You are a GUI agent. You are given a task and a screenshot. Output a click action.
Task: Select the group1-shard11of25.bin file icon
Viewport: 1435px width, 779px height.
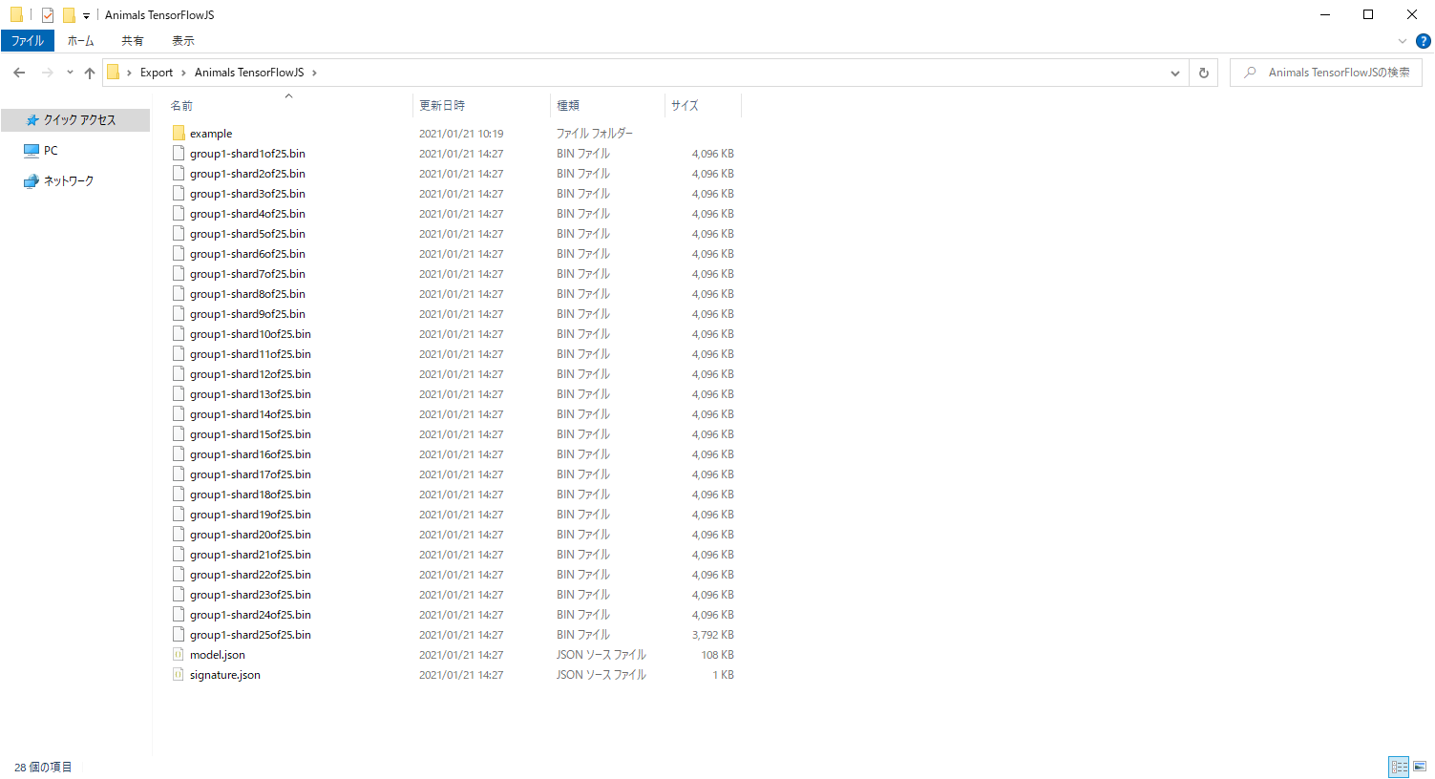coord(179,354)
